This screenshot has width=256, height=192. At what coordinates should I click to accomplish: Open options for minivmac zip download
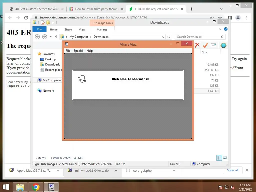tap(116, 170)
